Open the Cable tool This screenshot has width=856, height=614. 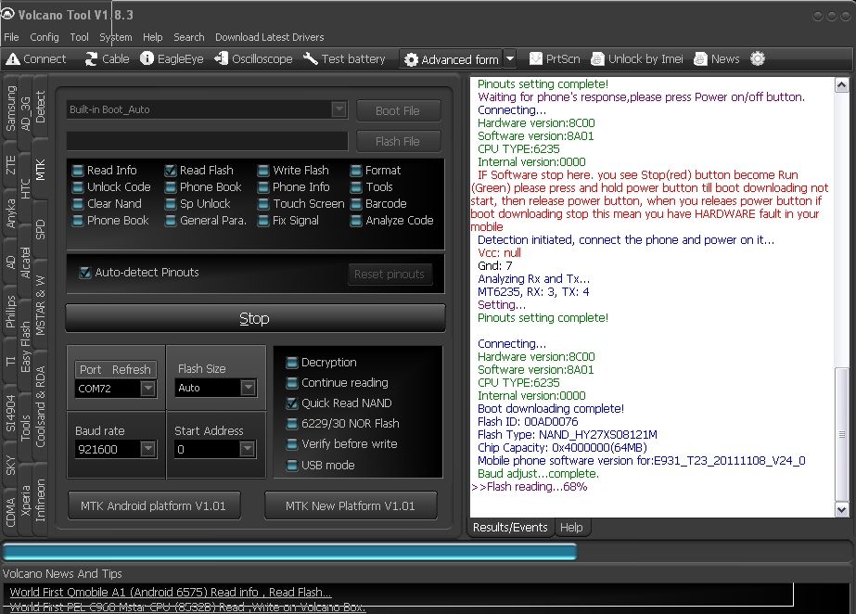click(x=107, y=58)
